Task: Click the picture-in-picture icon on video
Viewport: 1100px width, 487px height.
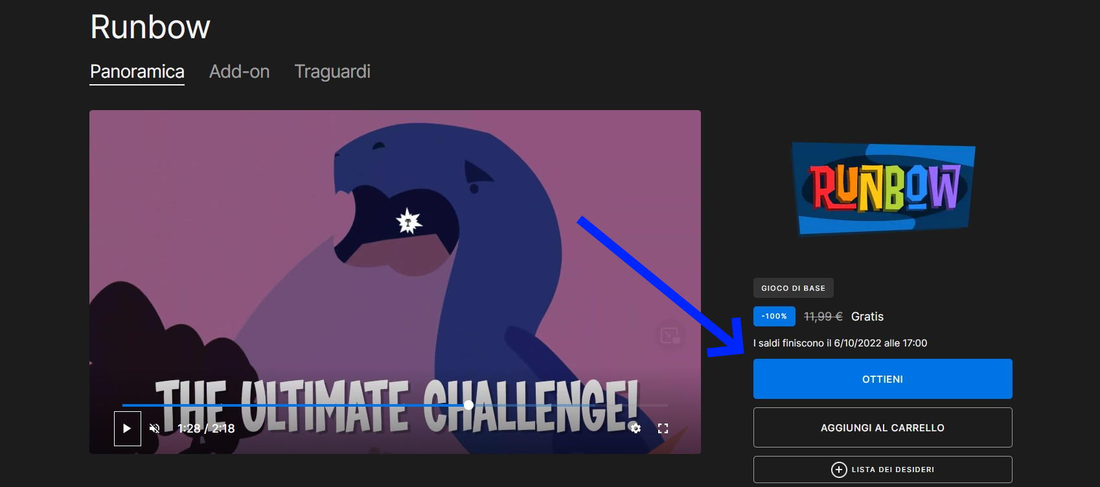Action: (x=670, y=336)
